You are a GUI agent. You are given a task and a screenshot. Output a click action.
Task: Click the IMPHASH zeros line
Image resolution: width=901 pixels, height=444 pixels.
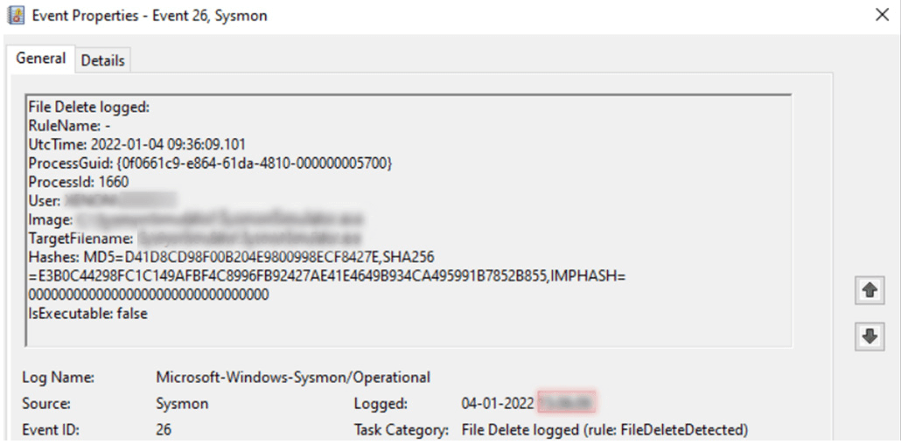[149, 295]
